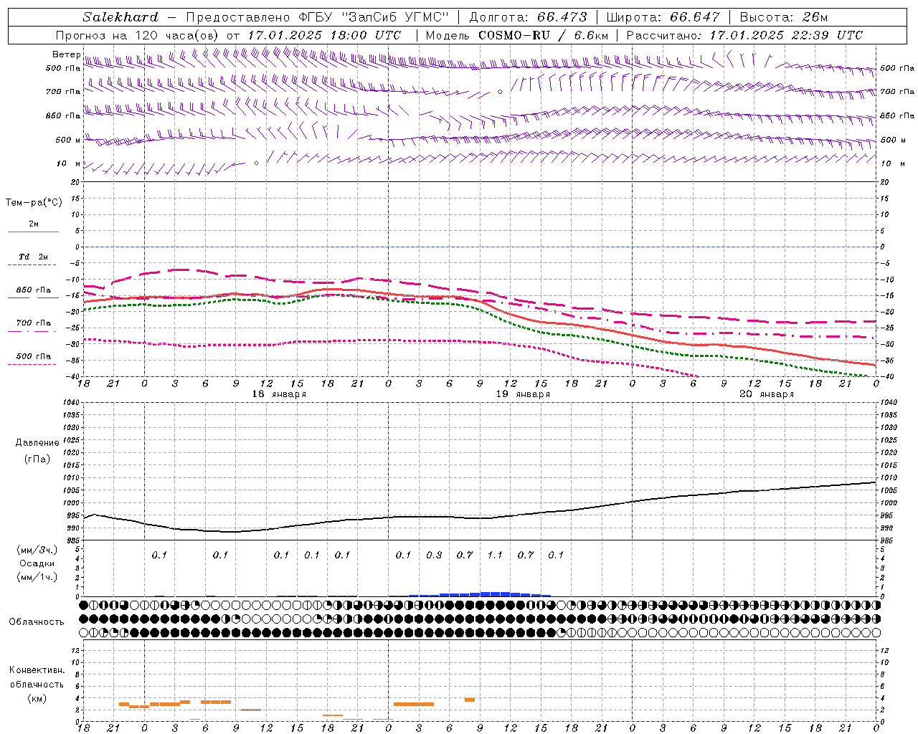Click the Тем-ра(°C) temperature panel label
Image resolution: width=918 pixels, height=734 pixels.
(34, 203)
